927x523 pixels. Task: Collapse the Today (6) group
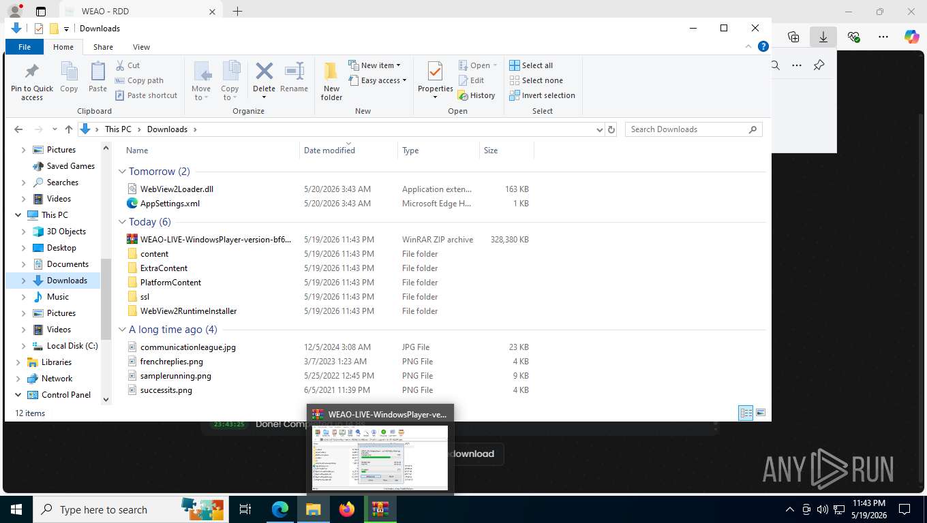click(x=123, y=222)
